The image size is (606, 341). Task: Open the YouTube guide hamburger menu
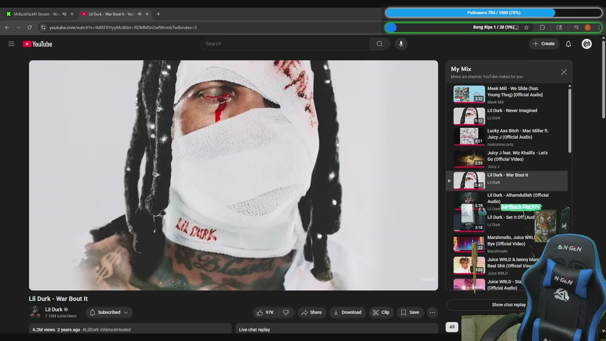11,44
